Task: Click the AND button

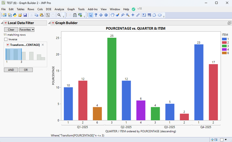Action: pyautogui.click(x=11, y=70)
